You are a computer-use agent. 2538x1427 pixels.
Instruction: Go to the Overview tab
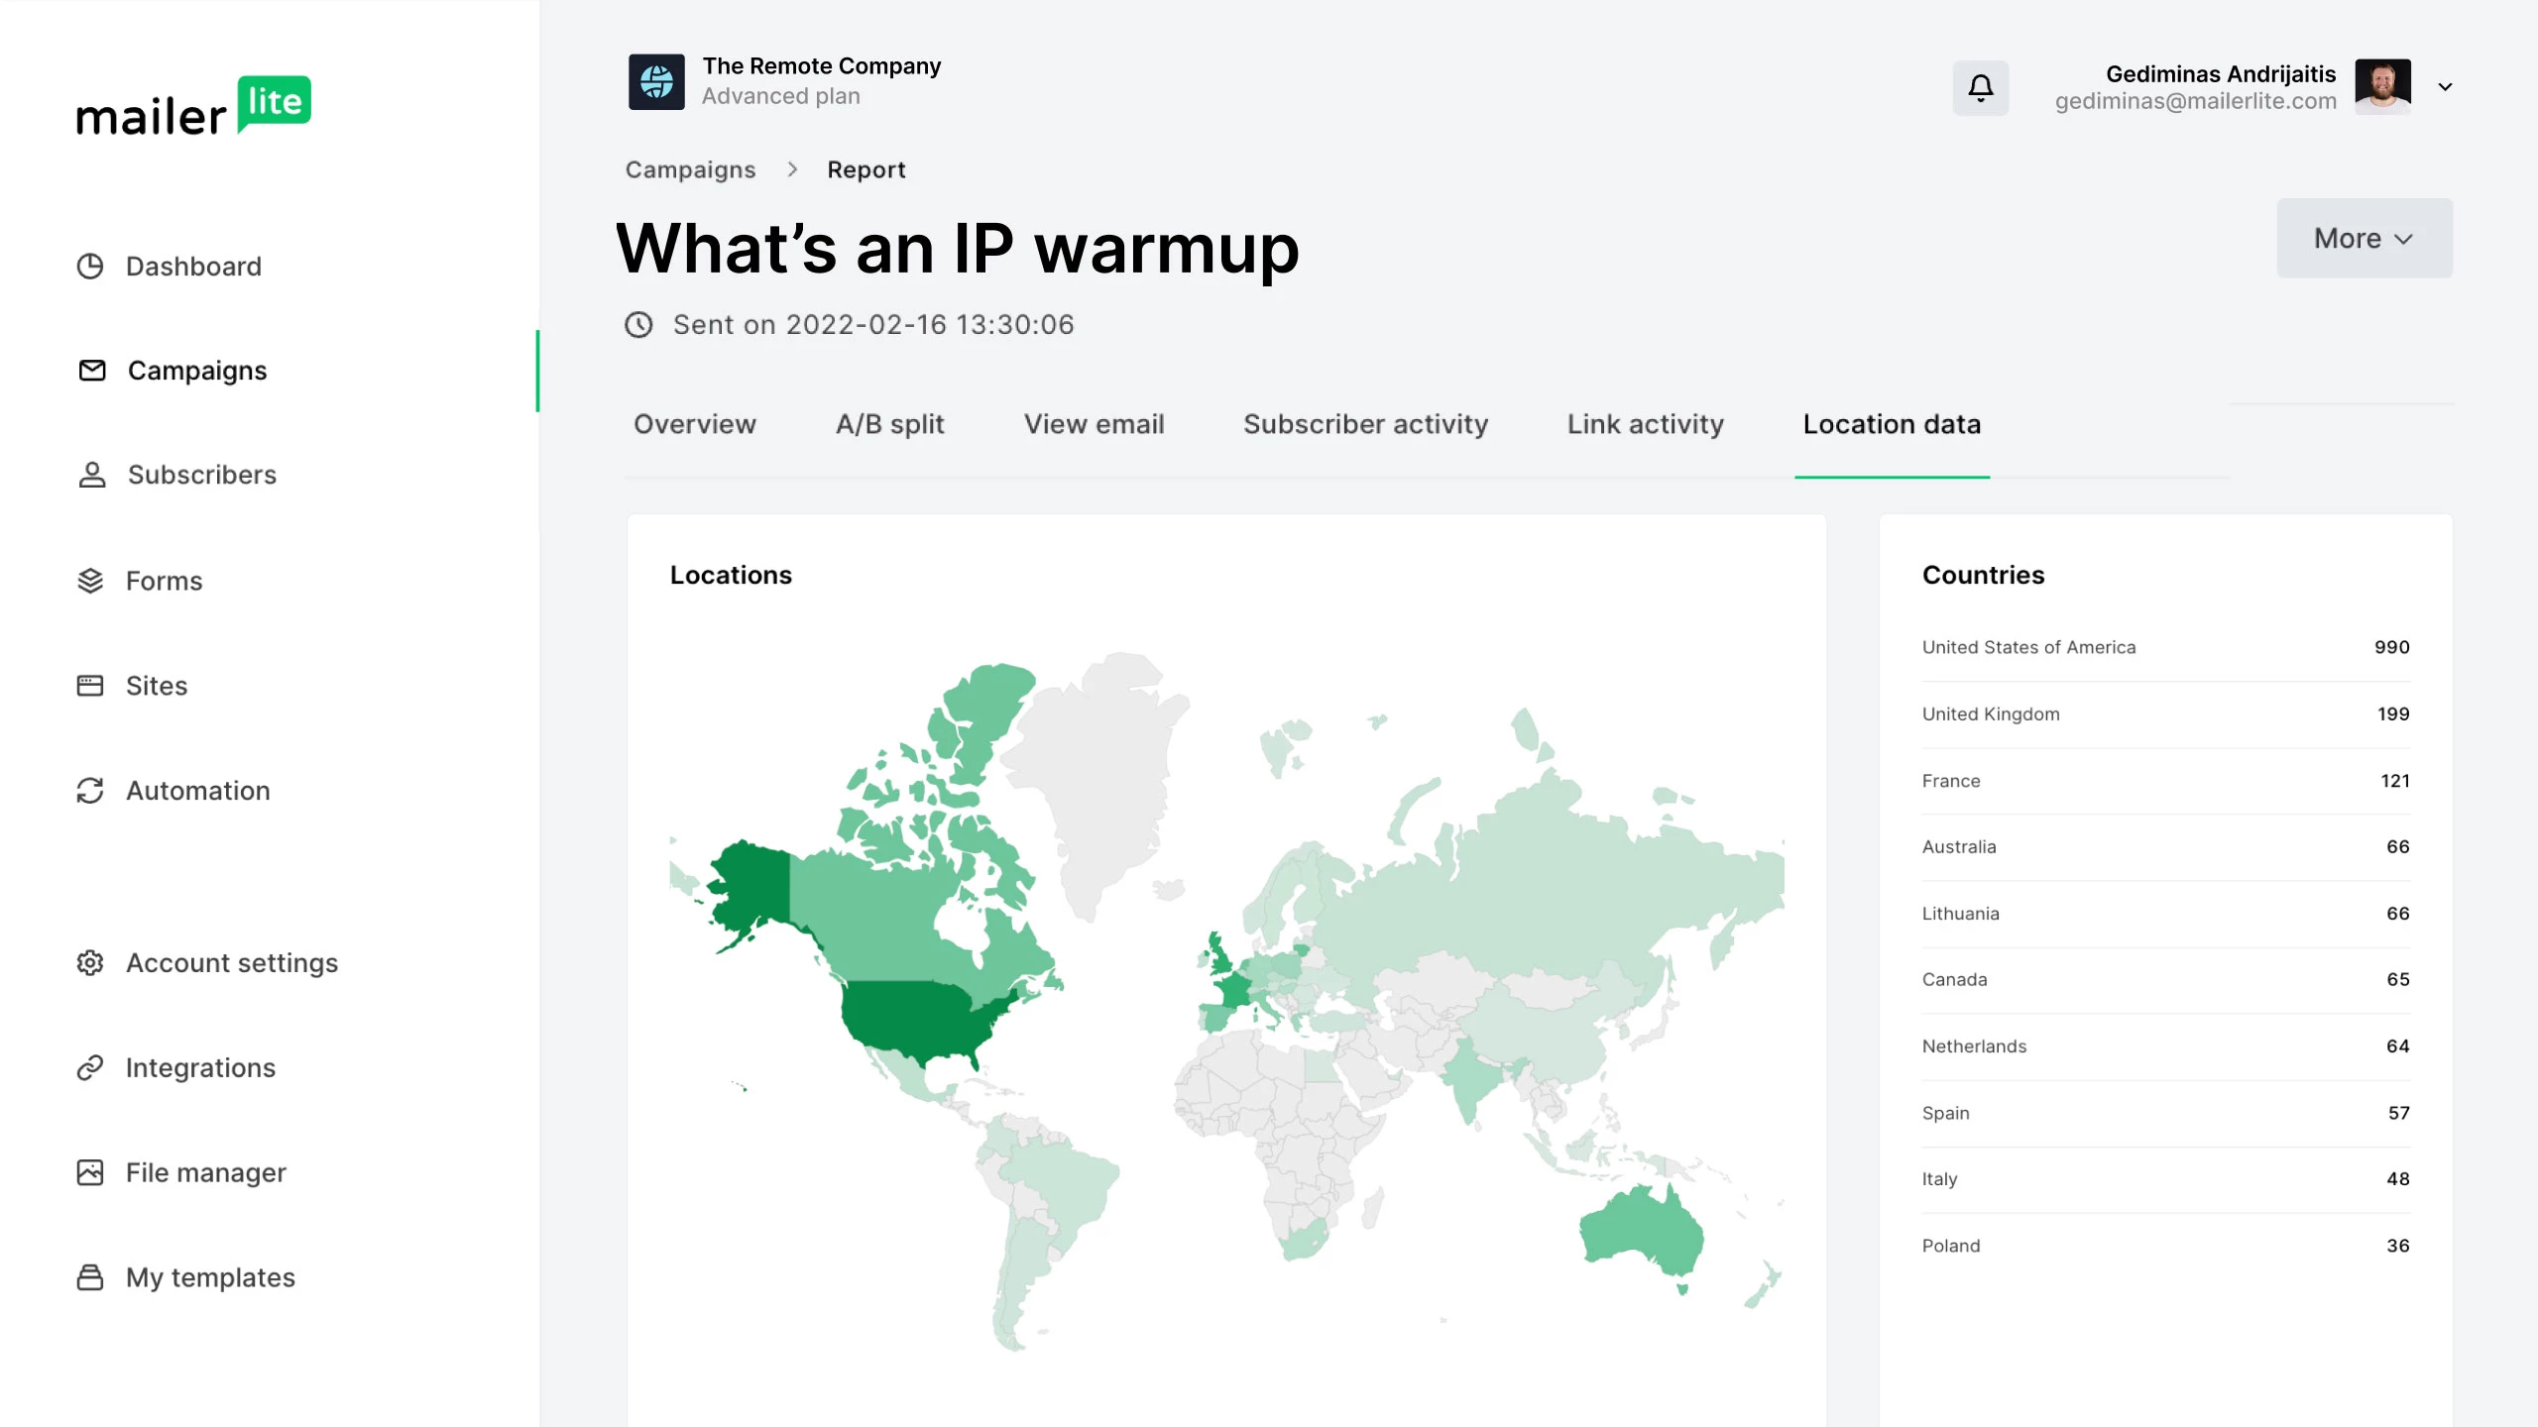click(694, 424)
